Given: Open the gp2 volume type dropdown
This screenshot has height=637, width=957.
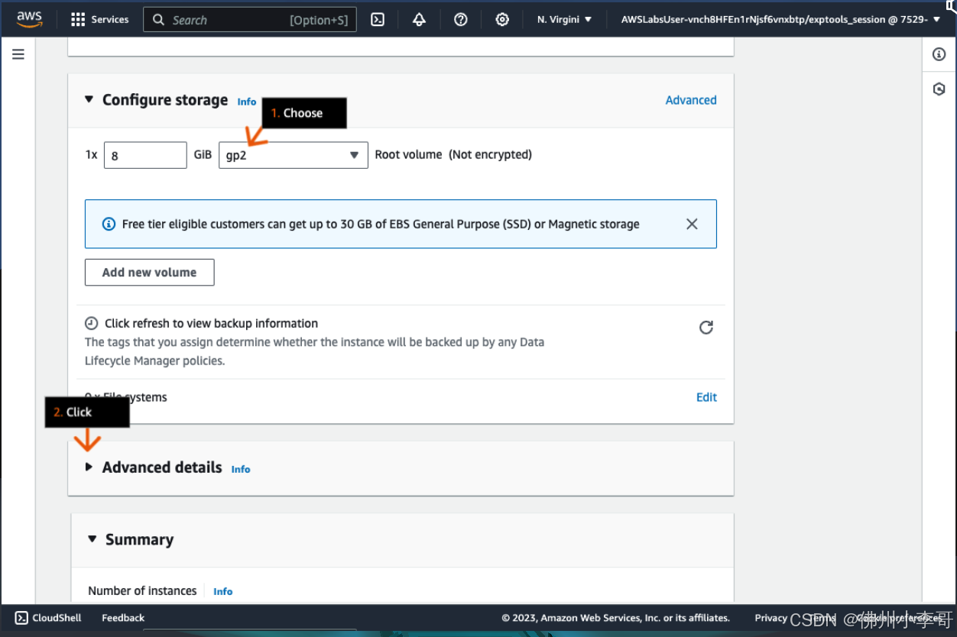Looking at the screenshot, I should [293, 155].
